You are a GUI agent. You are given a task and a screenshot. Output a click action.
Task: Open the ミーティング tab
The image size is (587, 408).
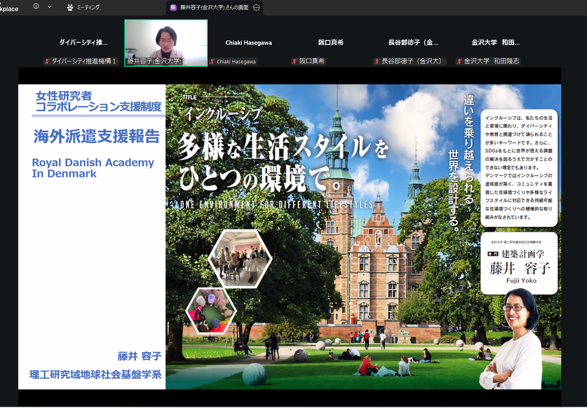88,7
